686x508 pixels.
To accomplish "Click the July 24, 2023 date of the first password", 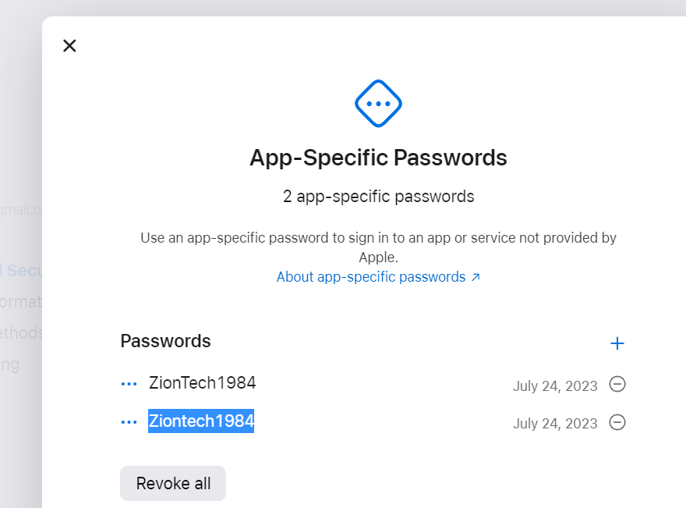I will 555,385.
